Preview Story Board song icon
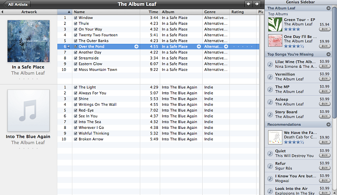The image size is (337, 195). click(270, 115)
